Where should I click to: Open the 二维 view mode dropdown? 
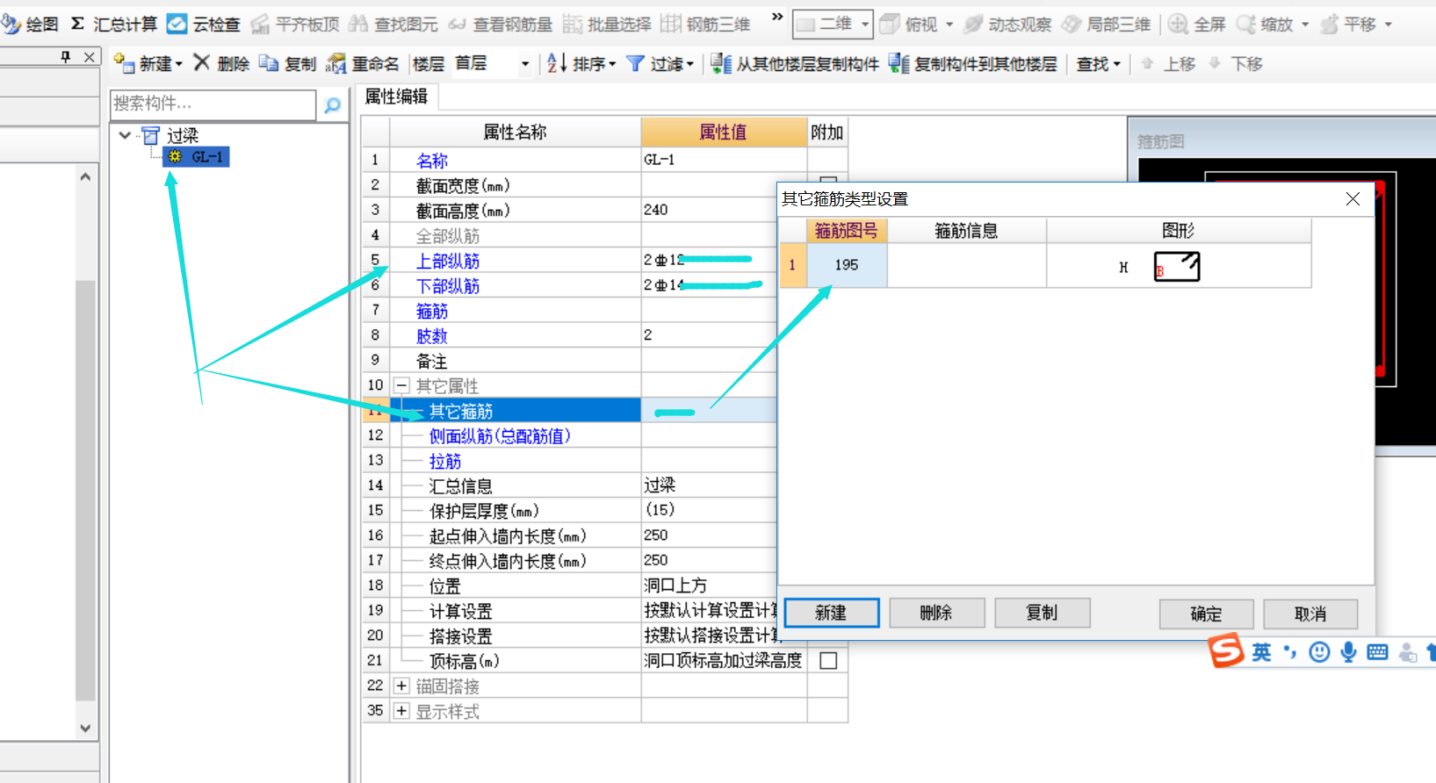point(864,25)
